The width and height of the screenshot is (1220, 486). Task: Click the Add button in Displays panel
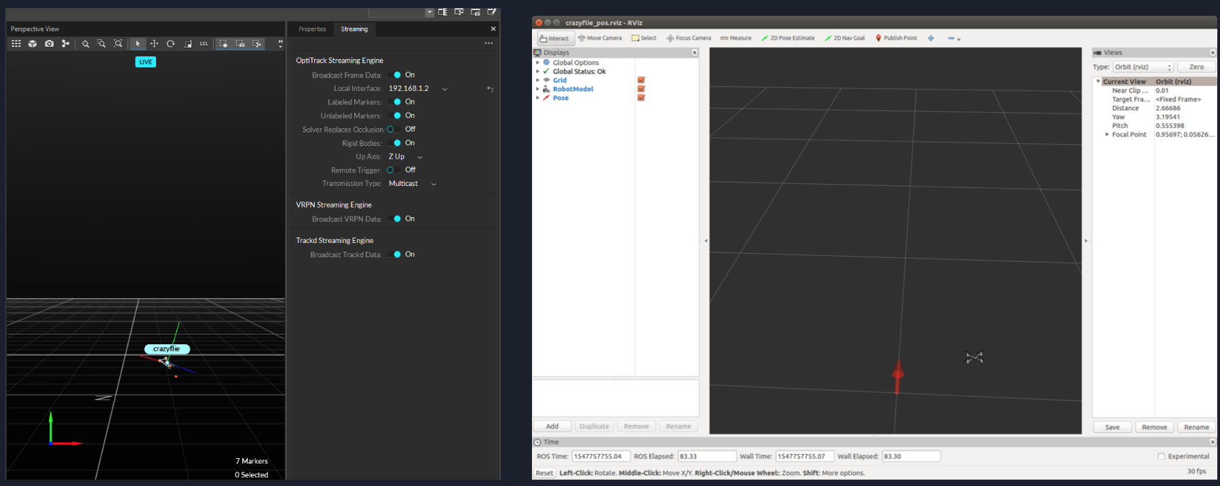click(x=552, y=426)
